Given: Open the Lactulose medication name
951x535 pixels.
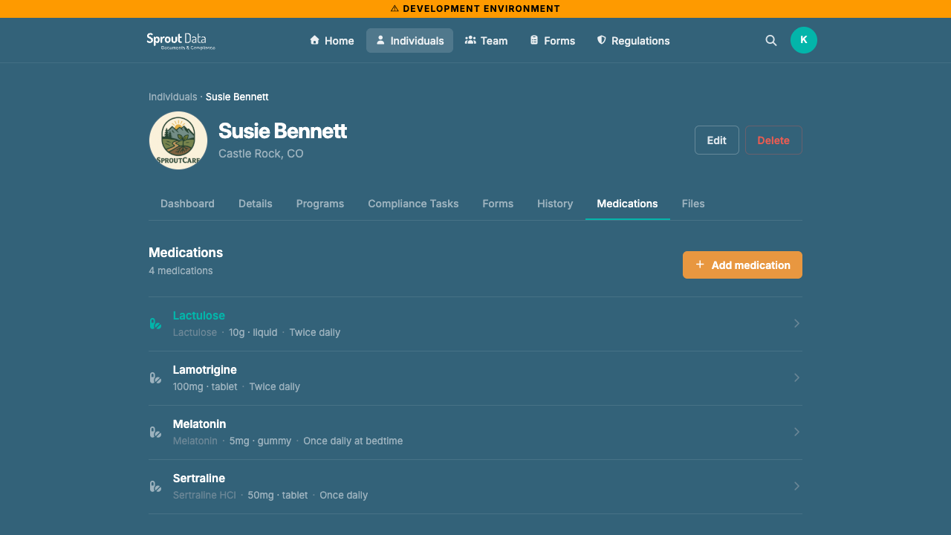Looking at the screenshot, I should pos(199,315).
